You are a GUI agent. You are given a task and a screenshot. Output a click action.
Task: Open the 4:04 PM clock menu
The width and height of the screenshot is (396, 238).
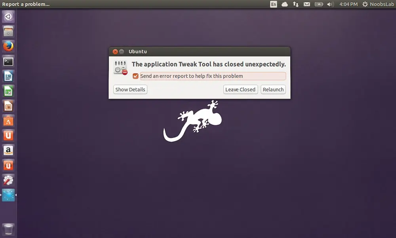pos(348,4)
